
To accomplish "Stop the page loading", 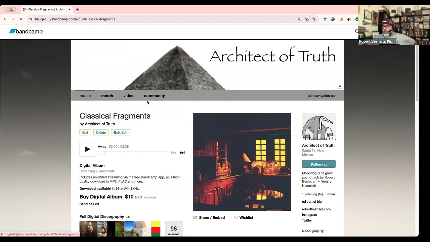I will tap(21, 19).
